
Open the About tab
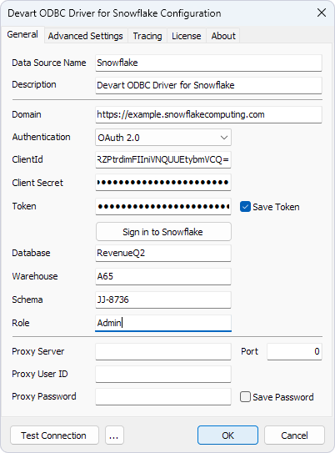click(x=223, y=36)
